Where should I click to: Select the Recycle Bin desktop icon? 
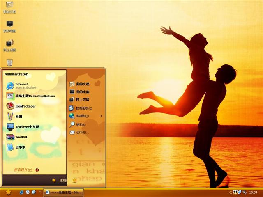[9, 62]
